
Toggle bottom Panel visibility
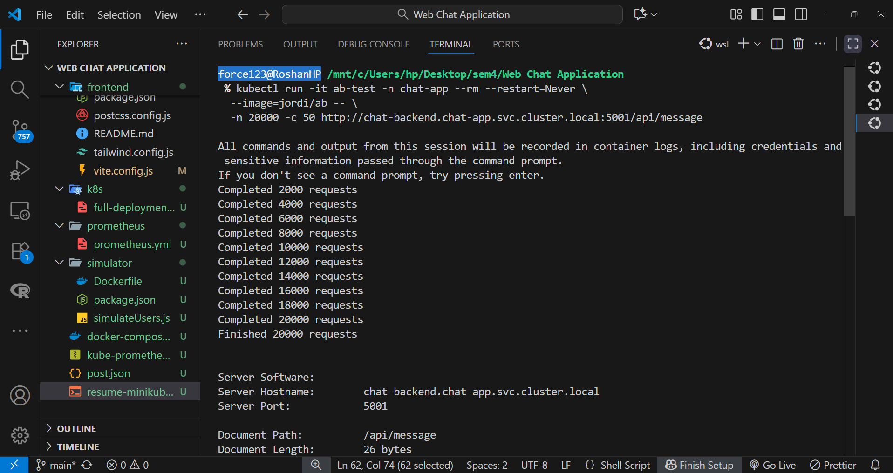tap(779, 14)
